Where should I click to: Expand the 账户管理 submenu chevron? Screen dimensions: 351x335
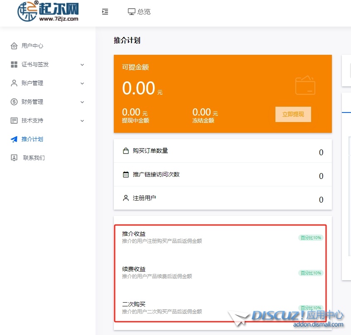click(x=82, y=83)
